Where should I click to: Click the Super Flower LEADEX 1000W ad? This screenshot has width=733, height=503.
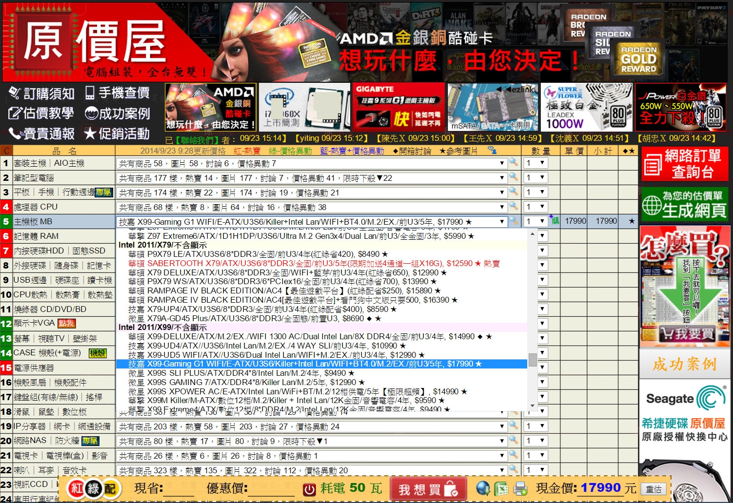click(x=587, y=107)
